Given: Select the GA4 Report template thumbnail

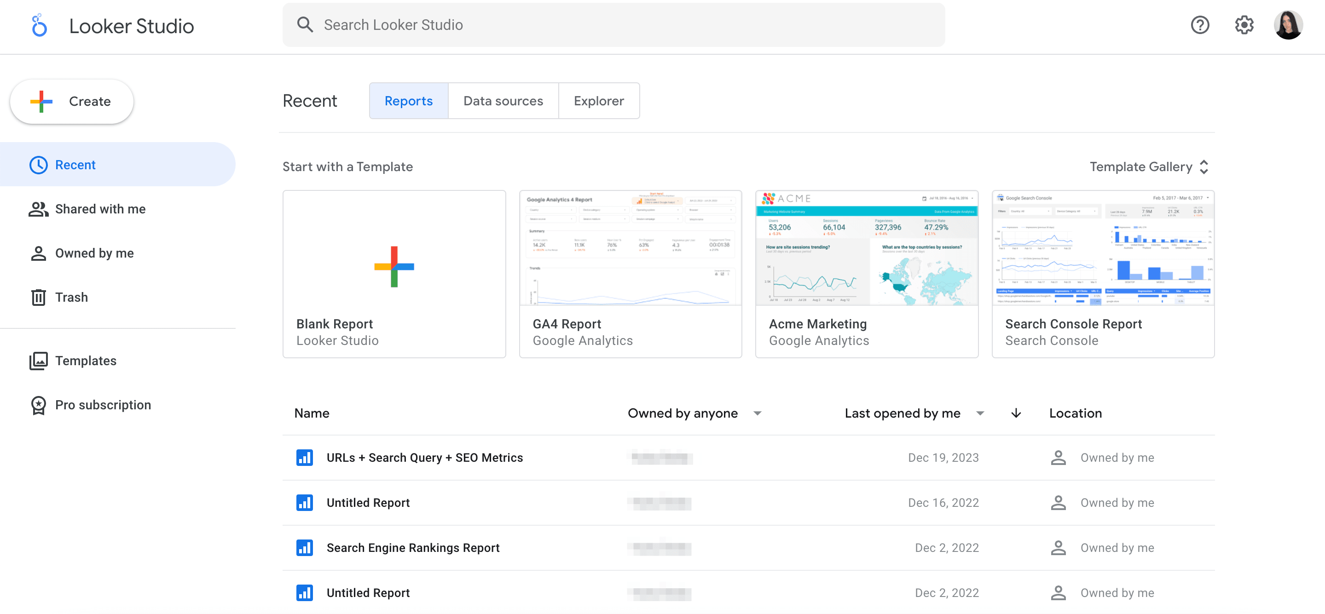Looking at the screenshot, I should pos(630,248).
